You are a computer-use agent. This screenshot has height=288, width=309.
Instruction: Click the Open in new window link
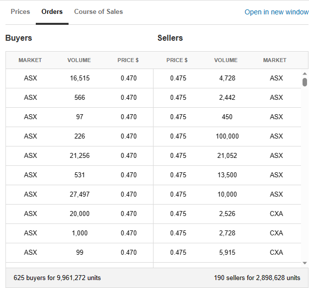point(276,12)
